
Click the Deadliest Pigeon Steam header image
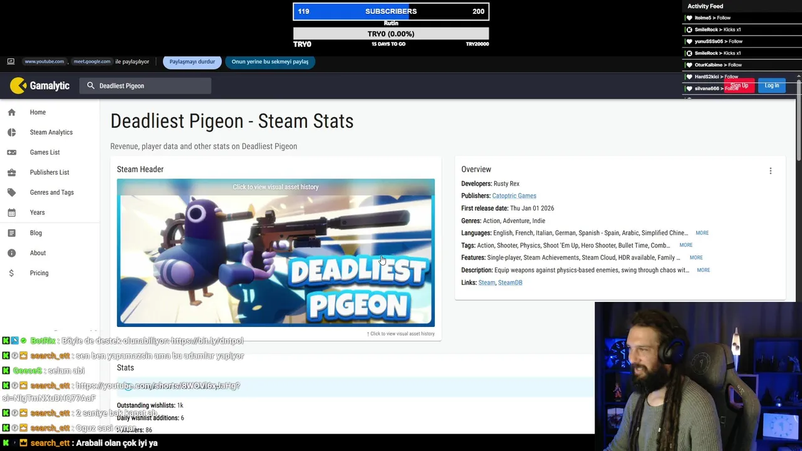coord(276,252)
